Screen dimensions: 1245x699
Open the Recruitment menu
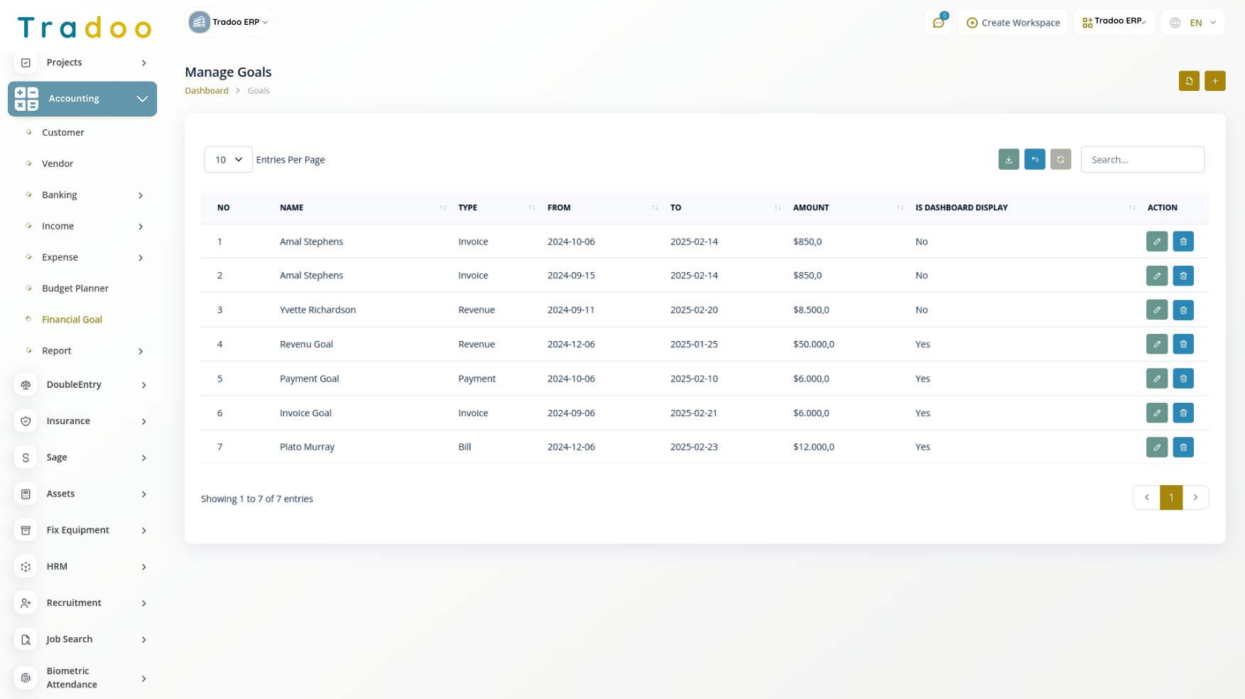tap(82, 603)
